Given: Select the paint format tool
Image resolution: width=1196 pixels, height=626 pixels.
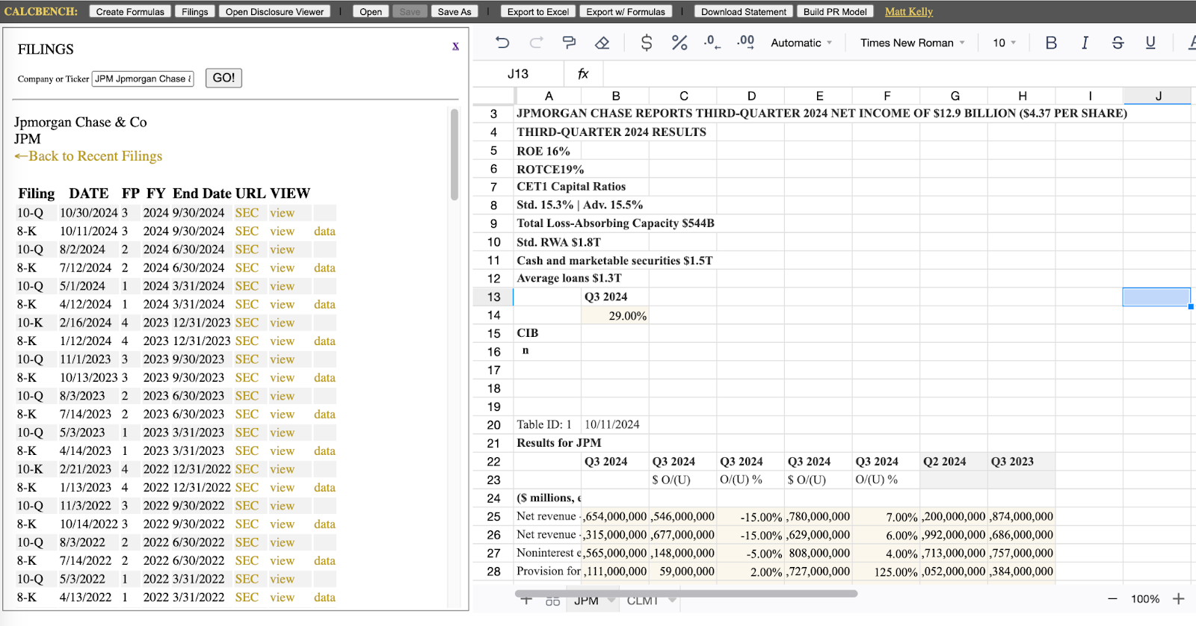Looking at the screenshot, I should [x=569, y=43].
